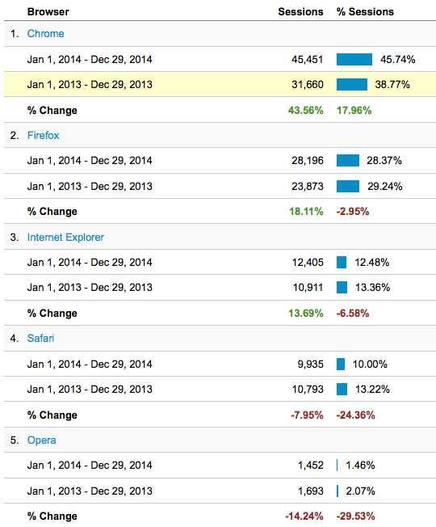Select the 45,451 Chrome sessions value
Viewport: 436px width, 527px height.
307,60
